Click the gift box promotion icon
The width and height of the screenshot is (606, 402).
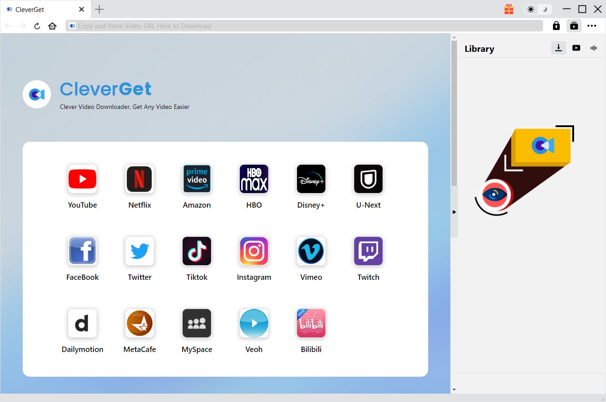pyautogui.click(x=509, y=9)
